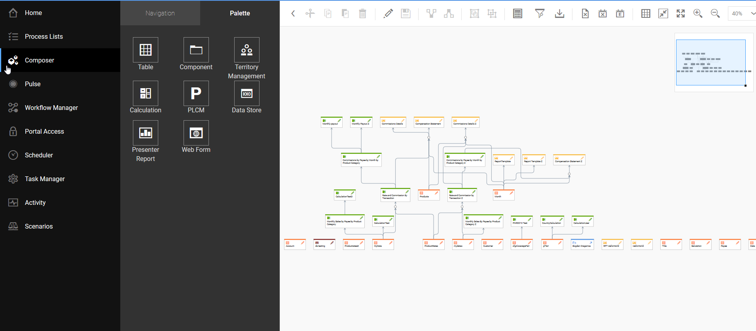Click the back chevron in the toolbar
Viewport: 756px width, 331px height.
tap(293, 13)
